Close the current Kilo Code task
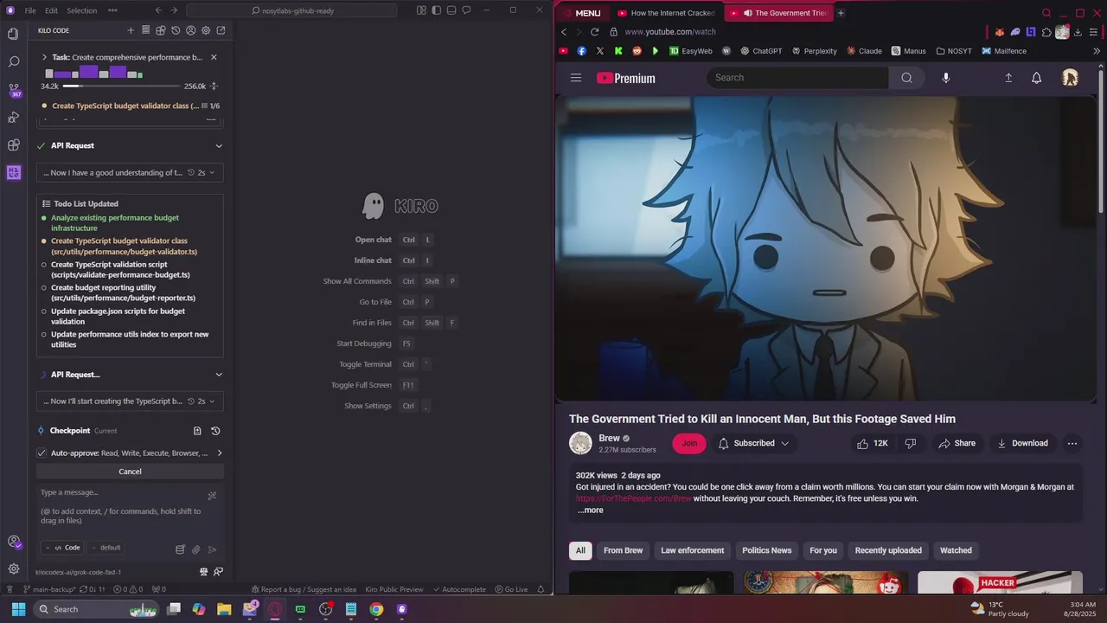This screenshot has height=623, width=1107. pyautogui.click(x=214, y=57)
